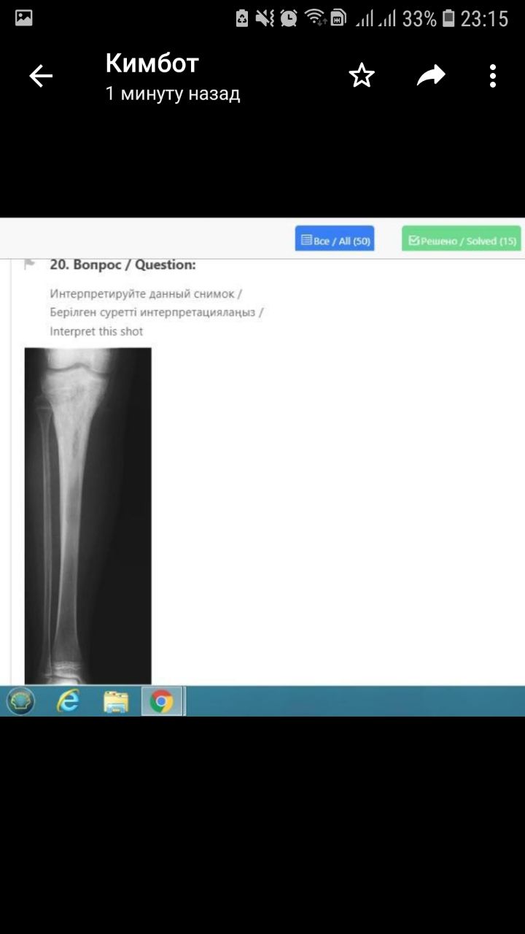This screenshot has width=525, height=934.
Task: Open File Explorer from the taskbar
Action: 116,701
